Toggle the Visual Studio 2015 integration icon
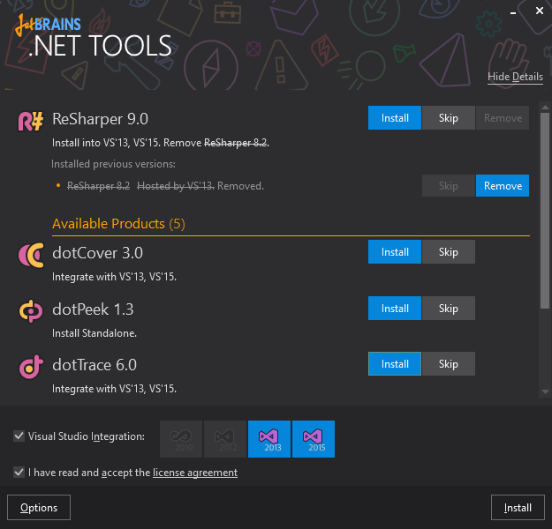Viewport: 552px width, 529px height. (314, 438)
